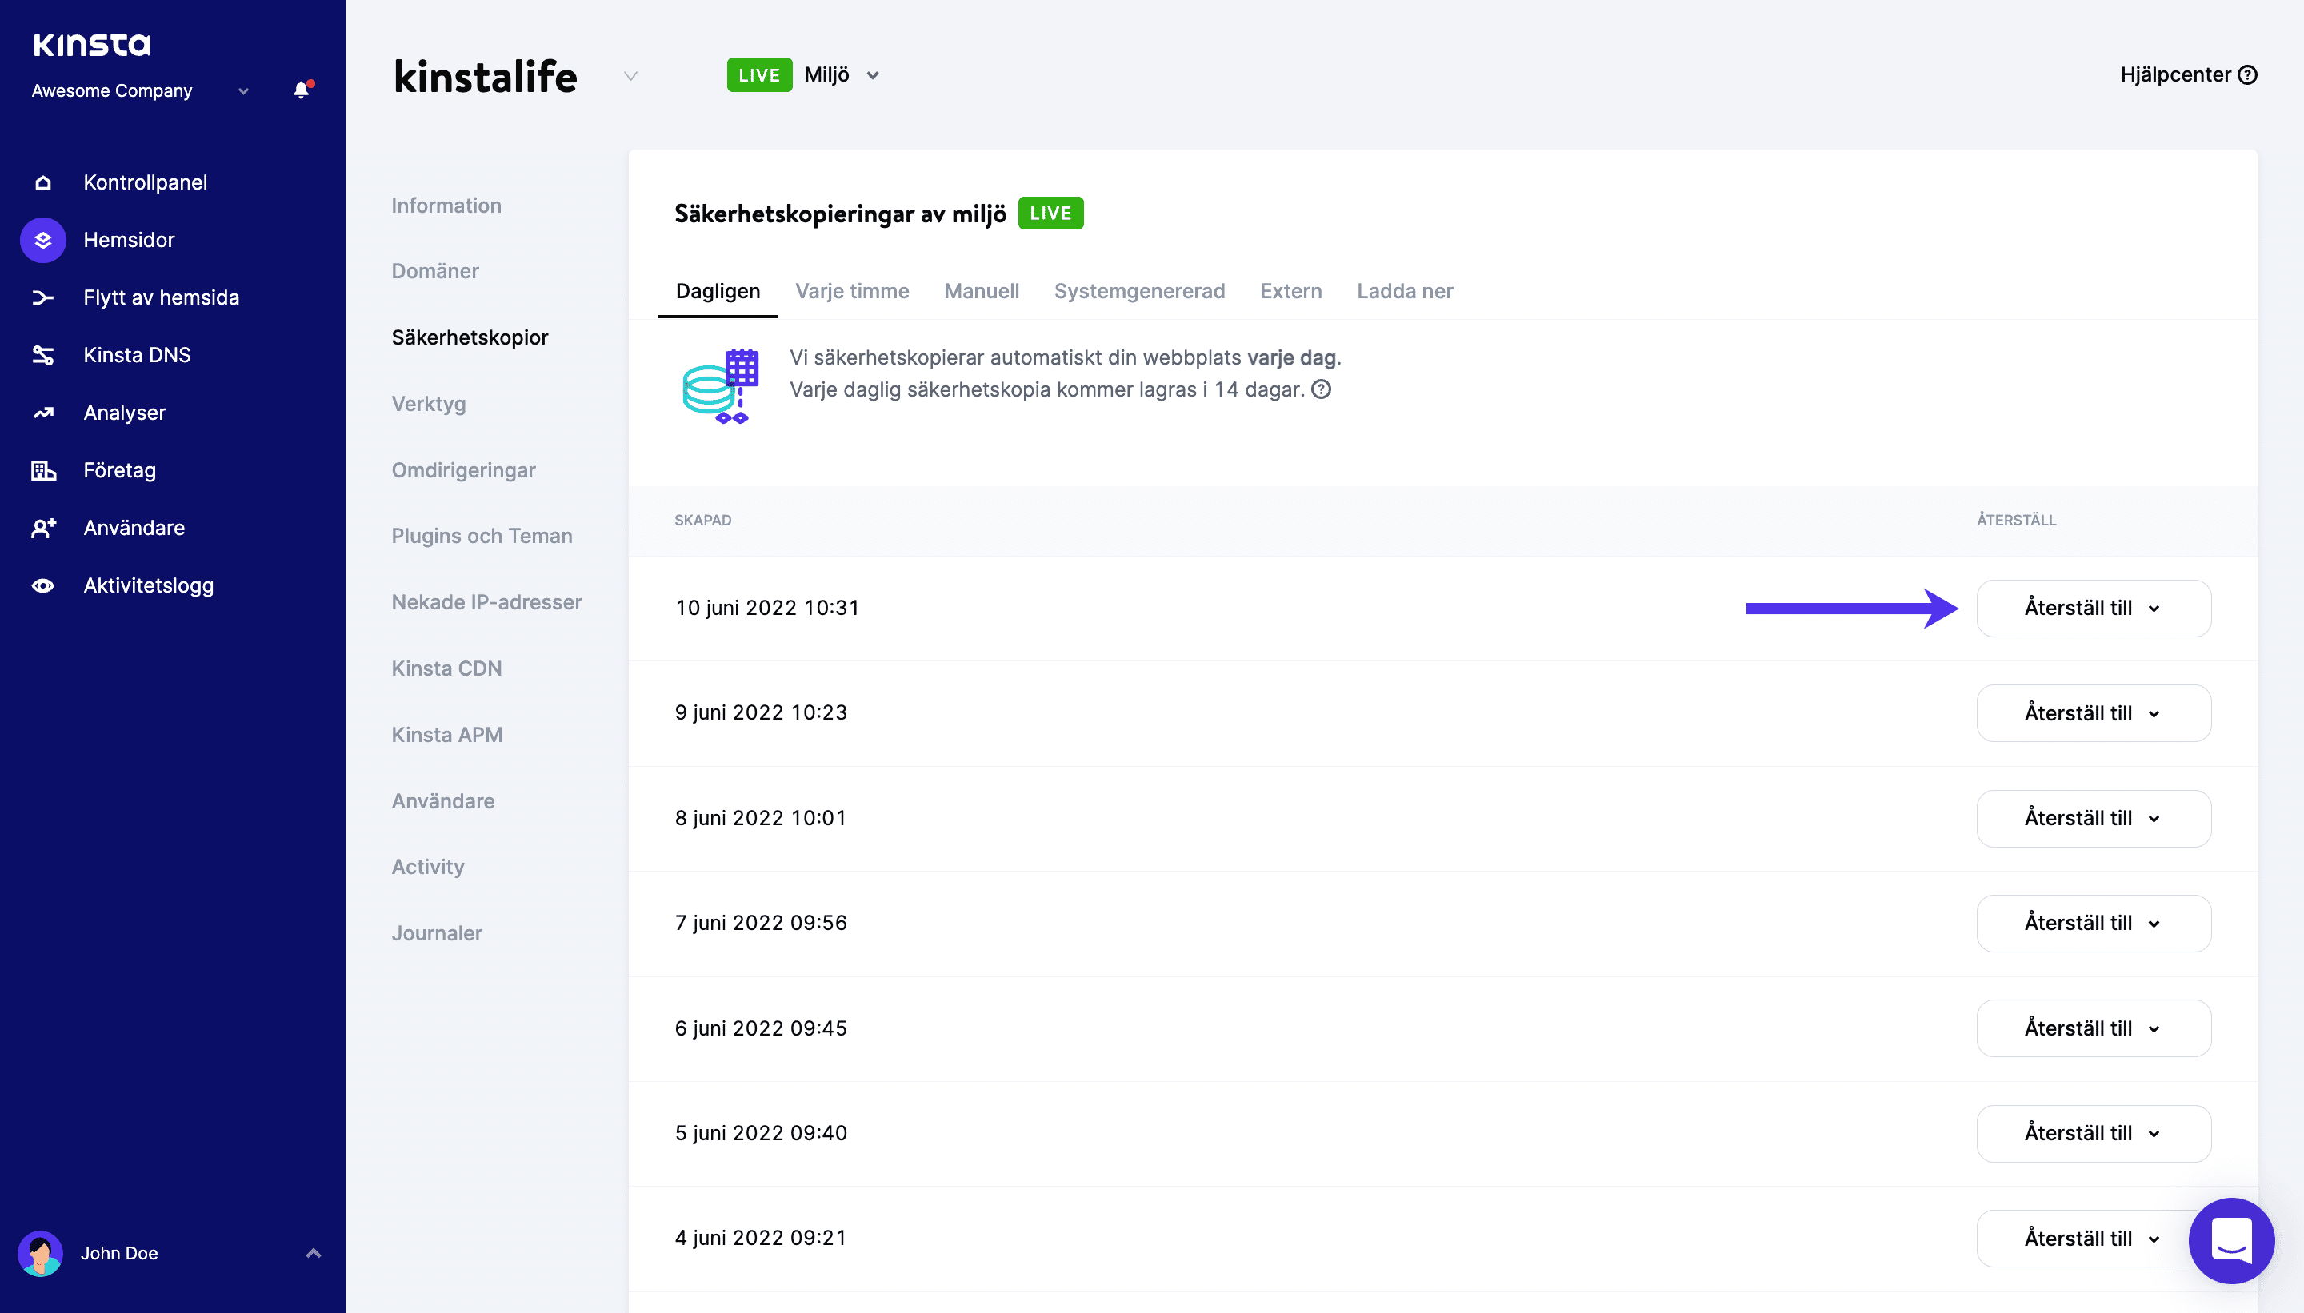Open Återställ till for 7 juni 2022

tap(2093, 923)
